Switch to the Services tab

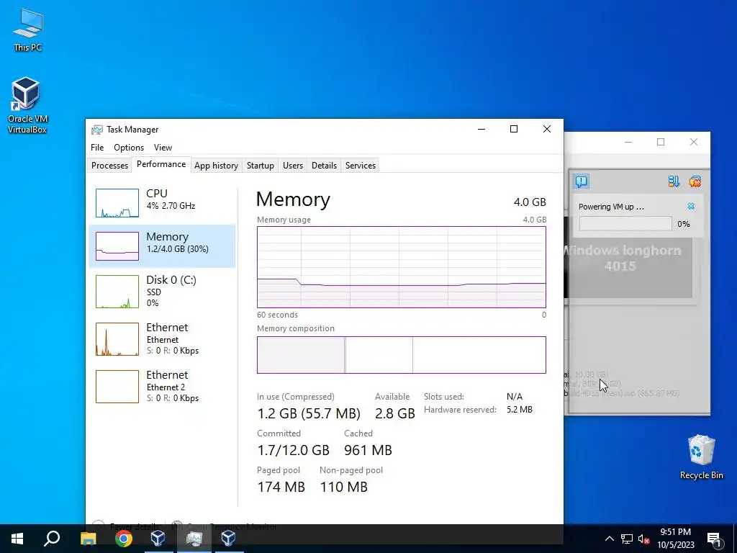361,166
